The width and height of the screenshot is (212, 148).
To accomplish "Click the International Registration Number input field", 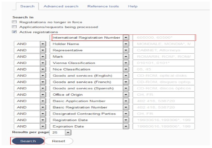I will pos(164,38).
